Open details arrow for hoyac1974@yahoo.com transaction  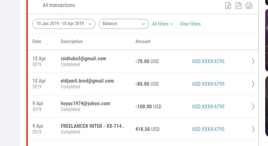(x=253, y=106)
